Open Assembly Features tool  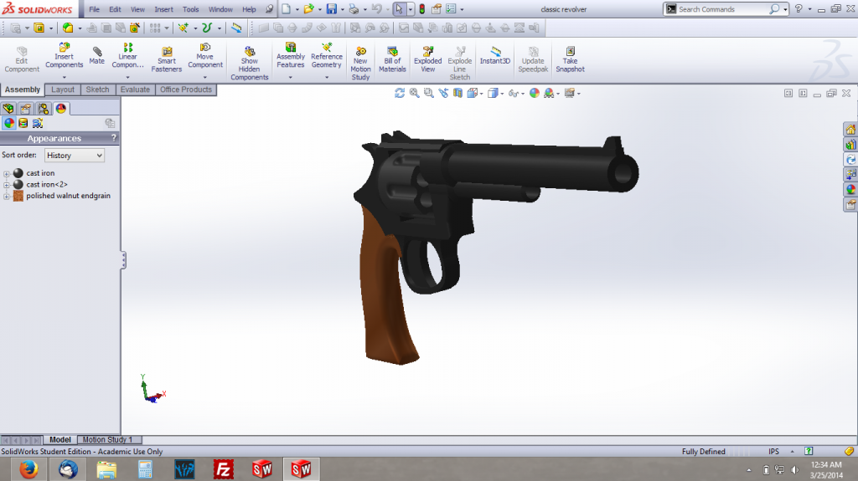[291, 56]
